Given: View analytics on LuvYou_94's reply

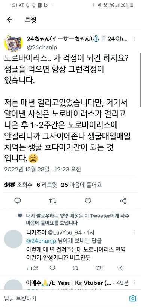Looking at the screenshot, I should tap(33, 268).
